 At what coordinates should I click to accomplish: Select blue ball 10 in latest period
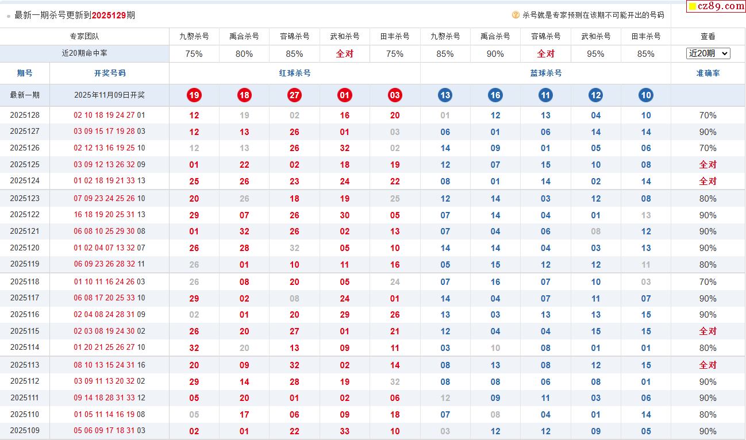tap(646, 95)
